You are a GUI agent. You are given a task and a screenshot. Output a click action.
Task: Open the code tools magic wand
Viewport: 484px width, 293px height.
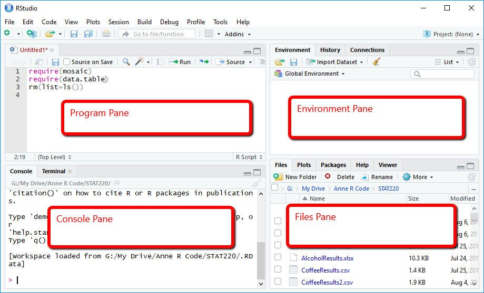140,62
